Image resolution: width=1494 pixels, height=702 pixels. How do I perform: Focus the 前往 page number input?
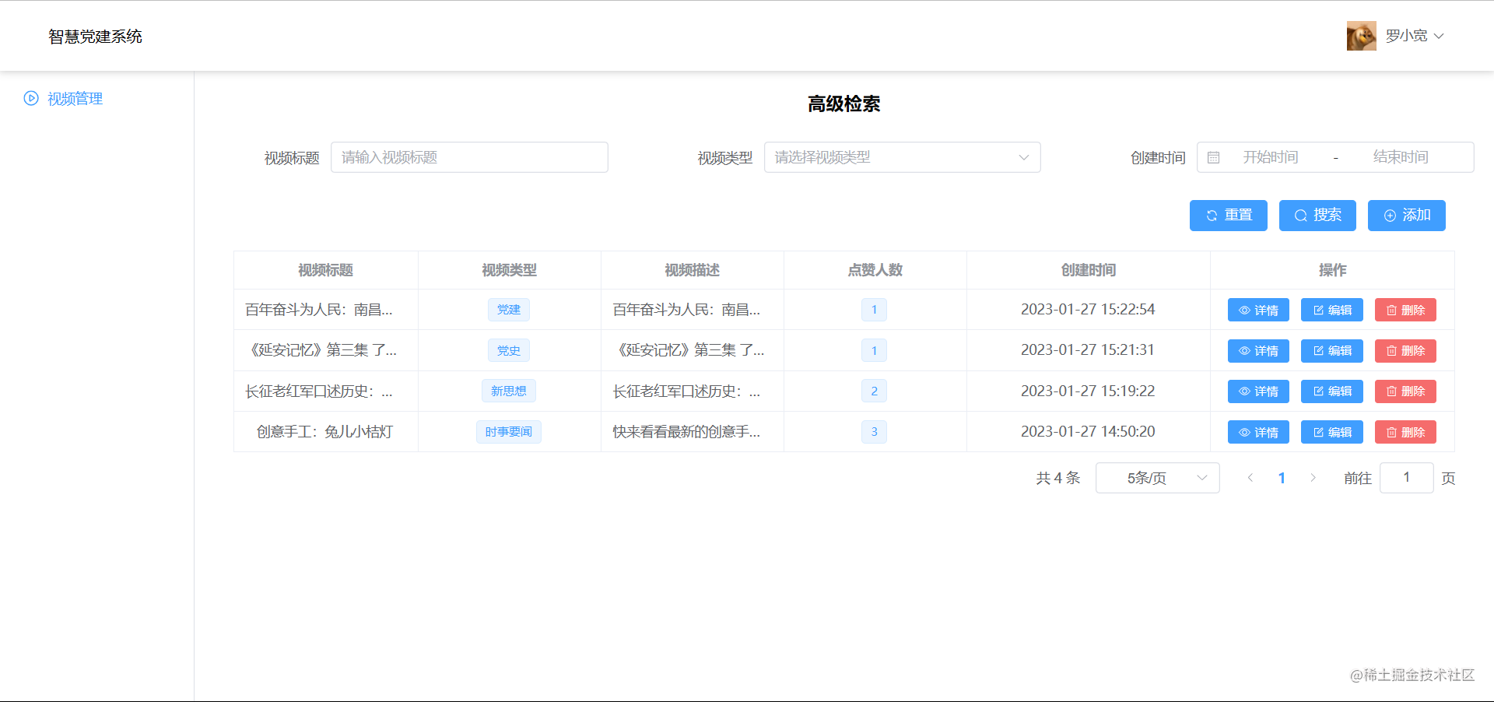coord(1406,478)
